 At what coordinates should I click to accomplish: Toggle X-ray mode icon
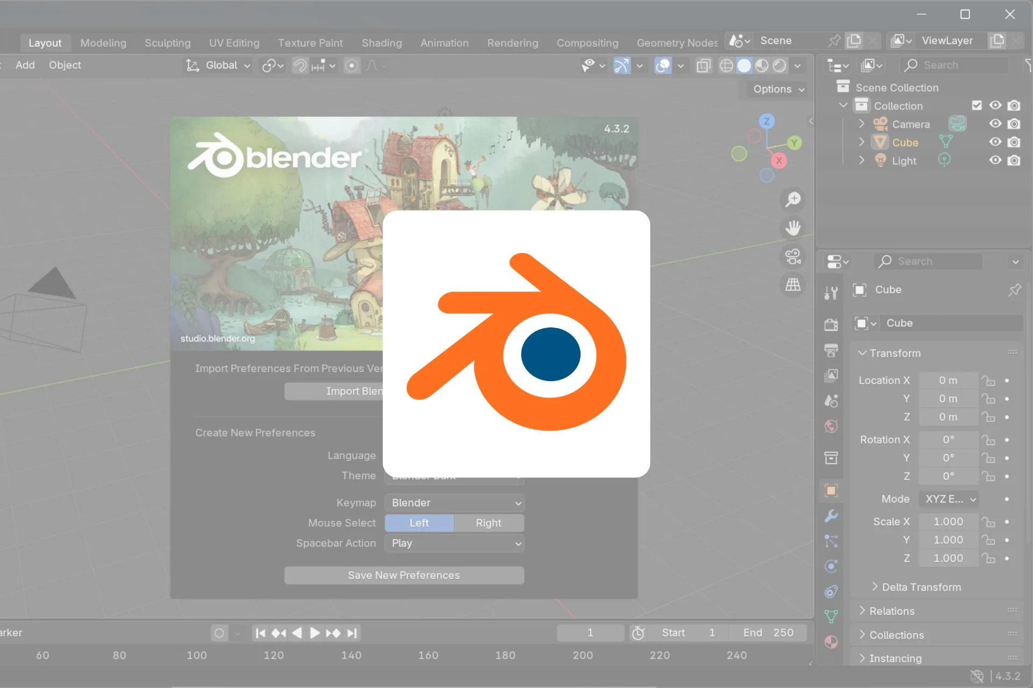click(x=703, y=66)
